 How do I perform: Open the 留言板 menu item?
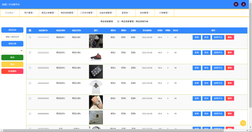click(125, 13)
